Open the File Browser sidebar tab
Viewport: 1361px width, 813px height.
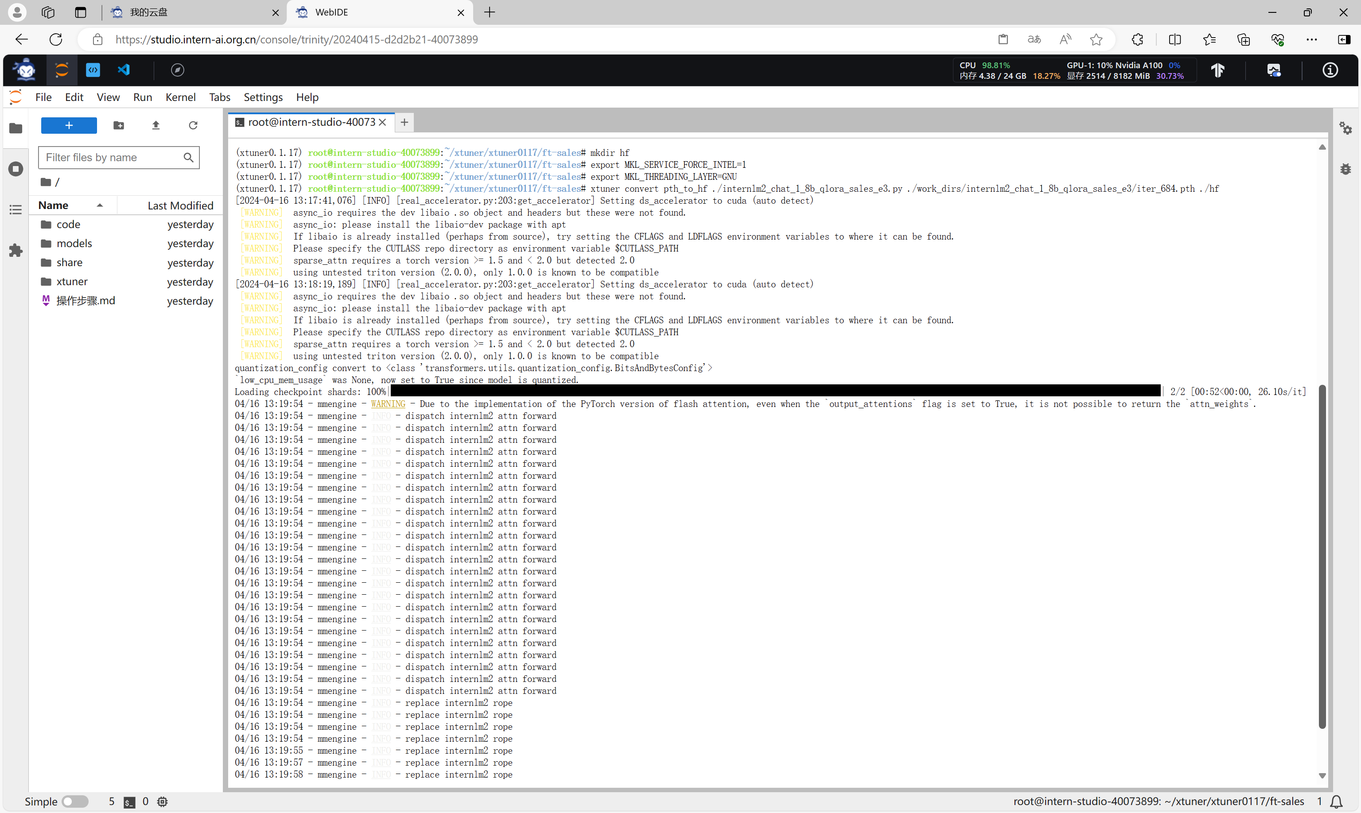click(x=16, y=128)
